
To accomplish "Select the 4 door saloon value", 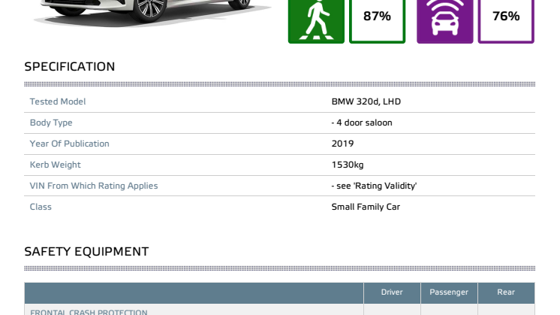I will (362, 123).
